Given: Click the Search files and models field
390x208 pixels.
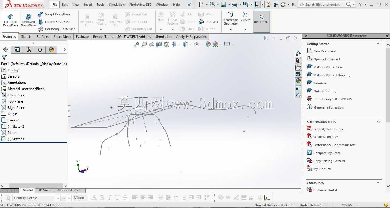Looking at the screenshot, I should point(322,5).
